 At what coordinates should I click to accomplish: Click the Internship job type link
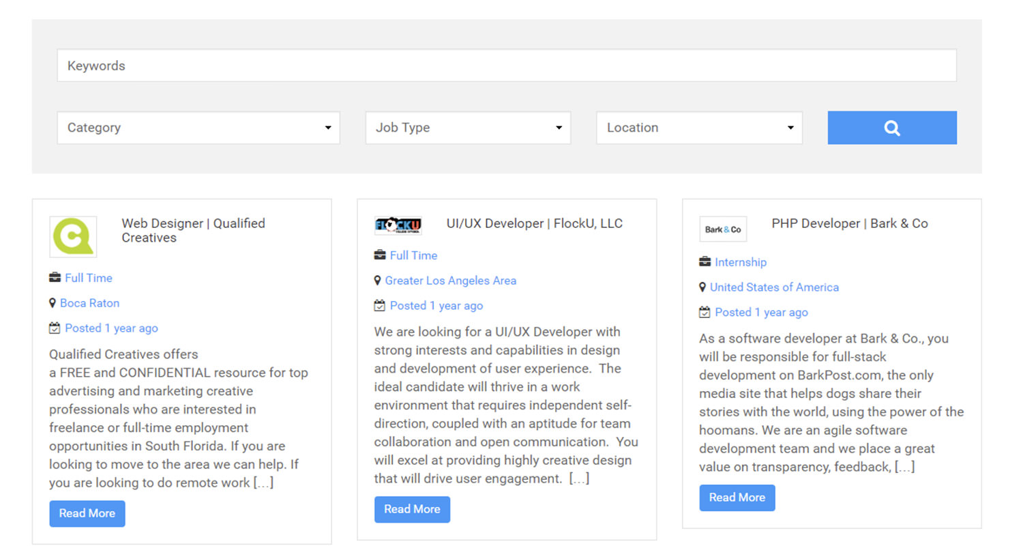tap(741, 262)
